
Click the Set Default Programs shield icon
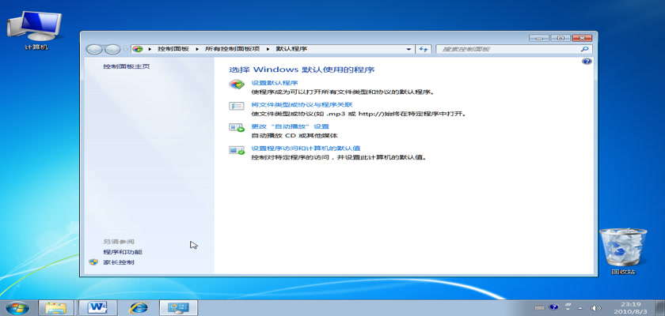point(237,85)
